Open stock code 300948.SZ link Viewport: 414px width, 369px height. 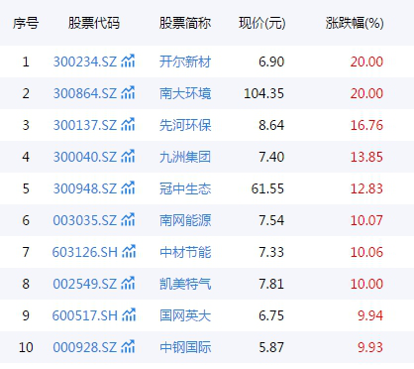(85, 188)
